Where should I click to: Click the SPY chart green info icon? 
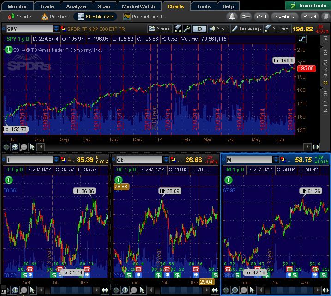click(x=9, y=49)
